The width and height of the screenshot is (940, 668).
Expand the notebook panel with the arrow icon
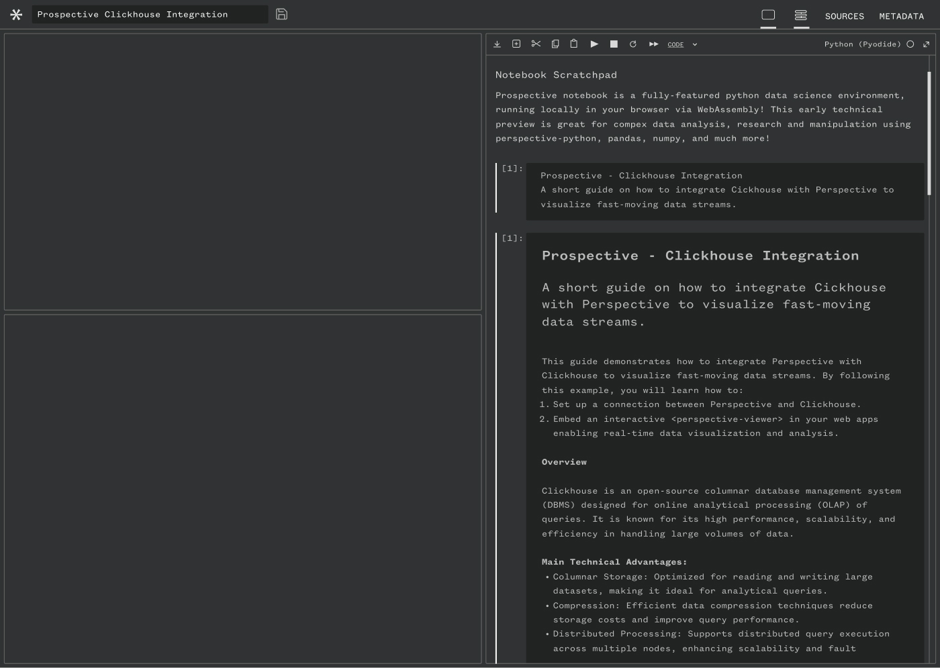[927, 44]
